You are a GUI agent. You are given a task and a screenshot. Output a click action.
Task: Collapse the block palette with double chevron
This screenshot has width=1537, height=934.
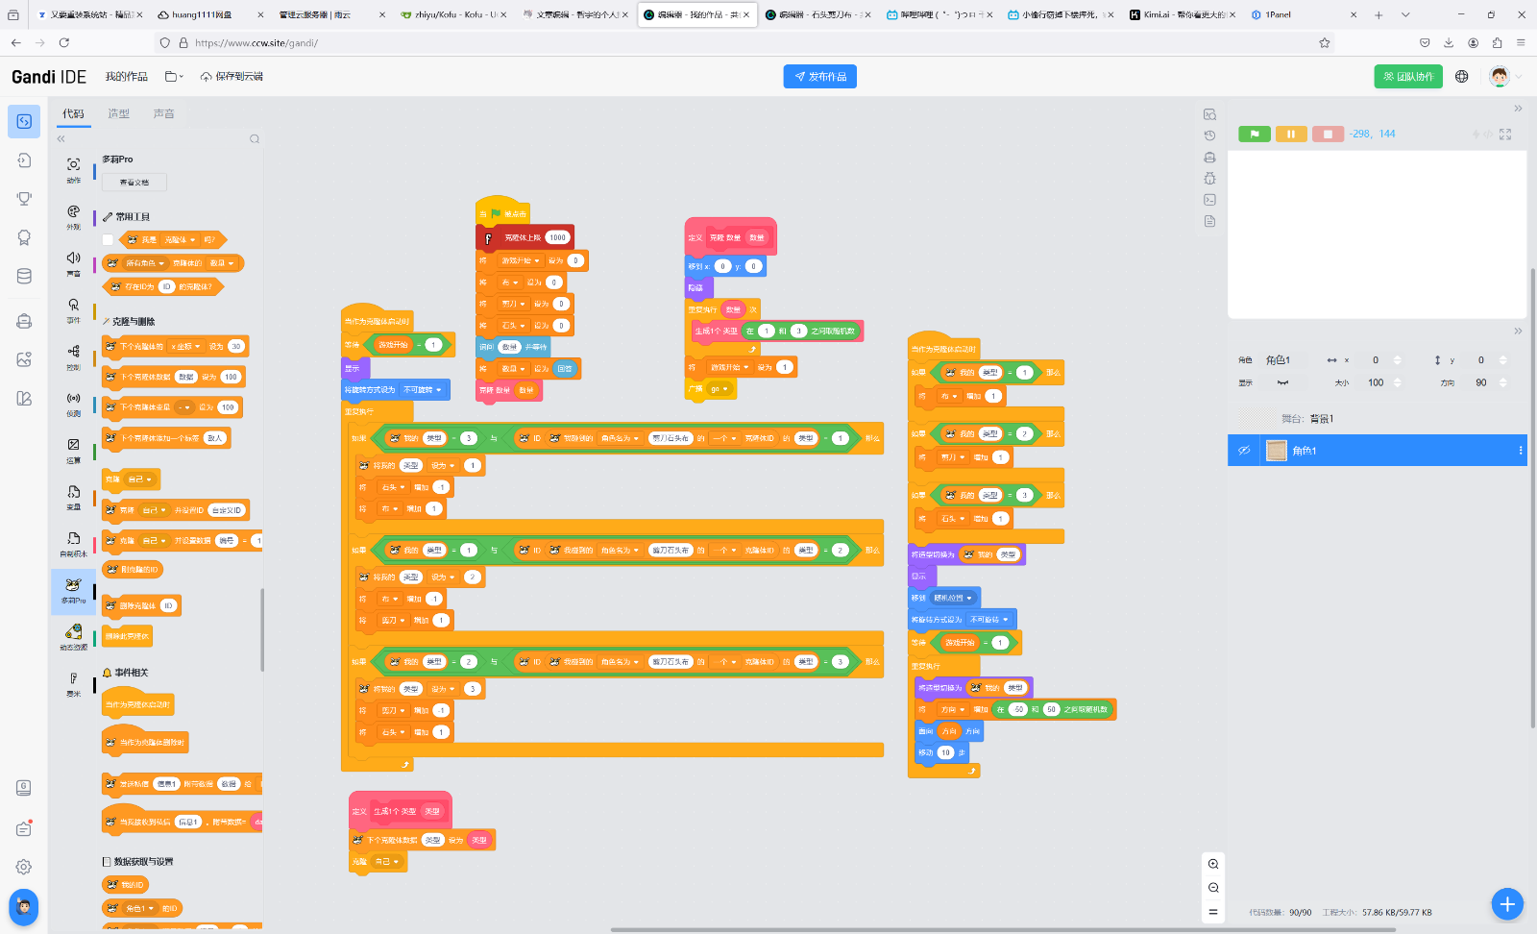click(61, 139)
